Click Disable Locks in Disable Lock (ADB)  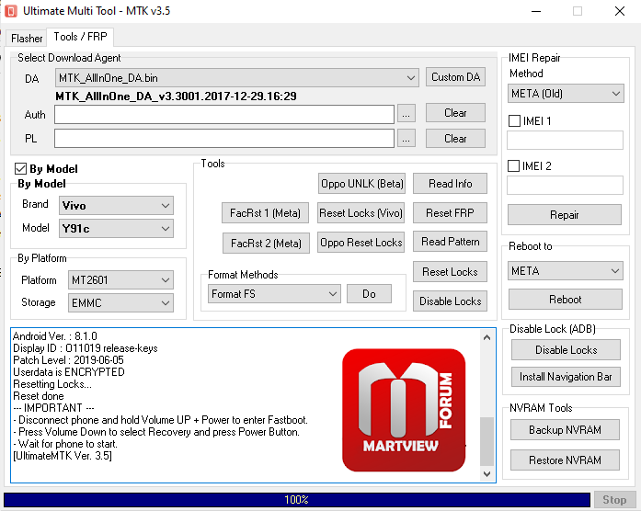point(566,349)
